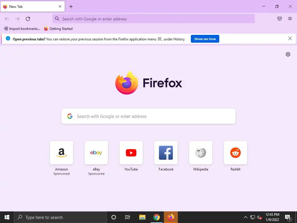Reload the current page
Screen dimensions: 297x223
pos(28,19)
